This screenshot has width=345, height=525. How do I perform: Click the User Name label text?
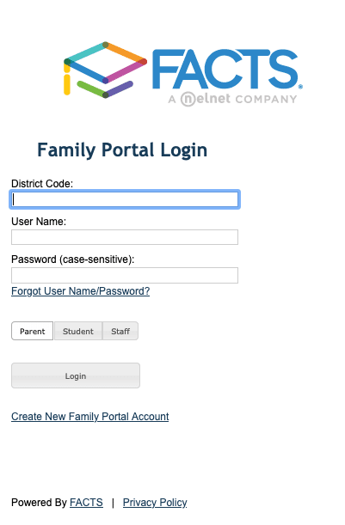tap(39, 222)
